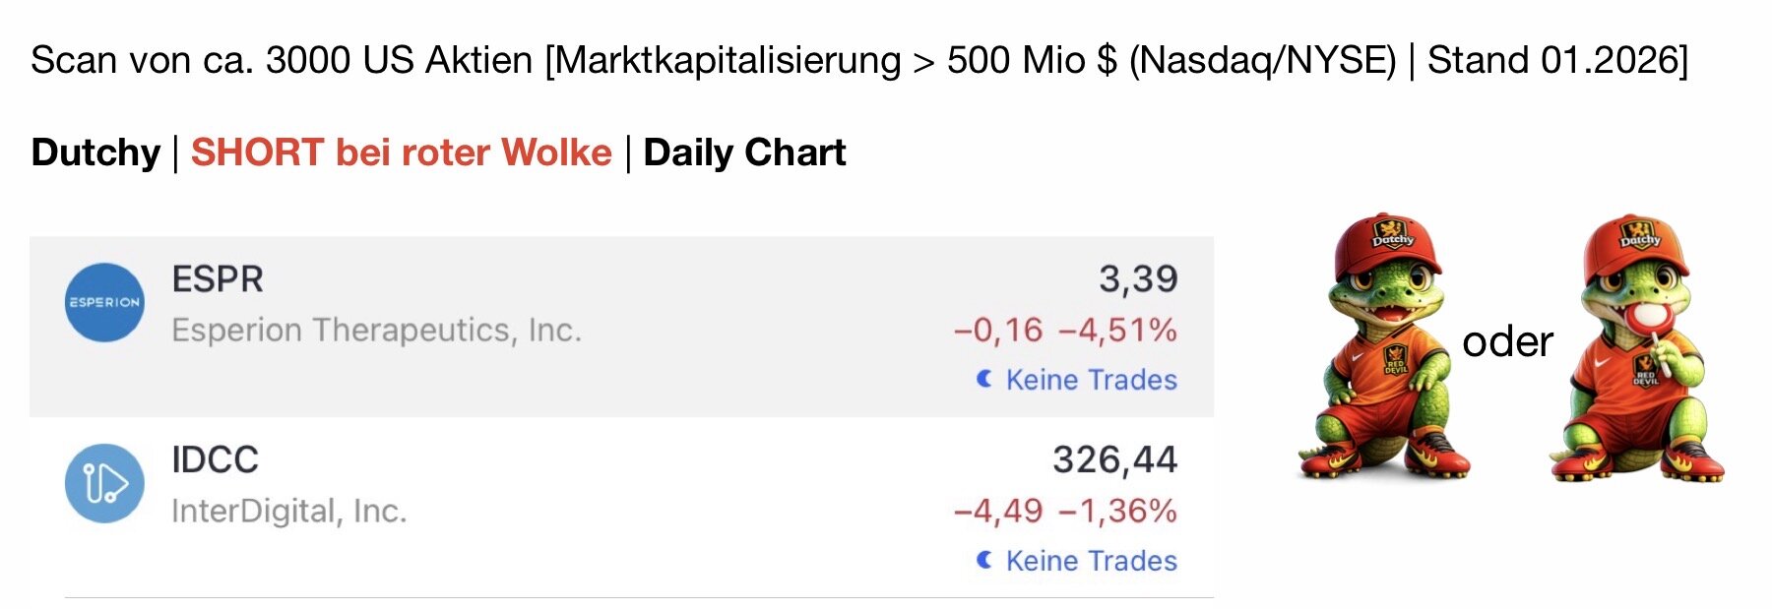Click the InterDigital round blue logo
Screen dimensions: 1772x609
tap(104, 483)
